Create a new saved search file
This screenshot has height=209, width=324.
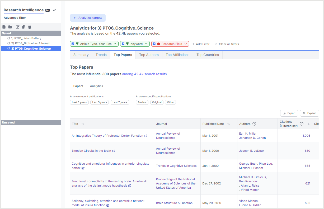[4, 27]
